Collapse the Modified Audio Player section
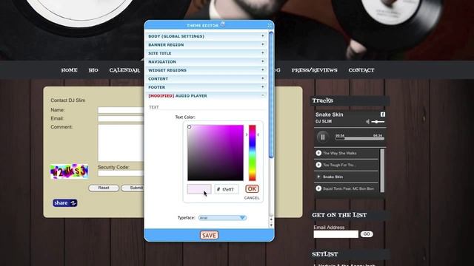This screenshot has width=474, height=266. [x=207, y=95]
